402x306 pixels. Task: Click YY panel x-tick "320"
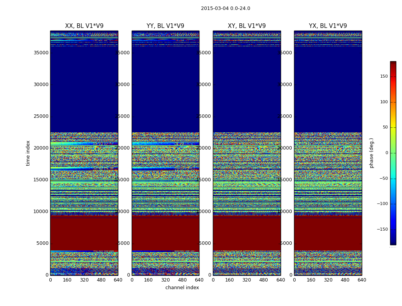click(165, 280)
